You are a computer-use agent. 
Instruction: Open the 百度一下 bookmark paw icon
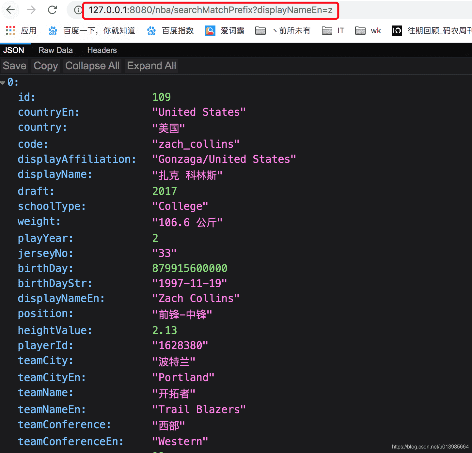click(x=53, y=31)
